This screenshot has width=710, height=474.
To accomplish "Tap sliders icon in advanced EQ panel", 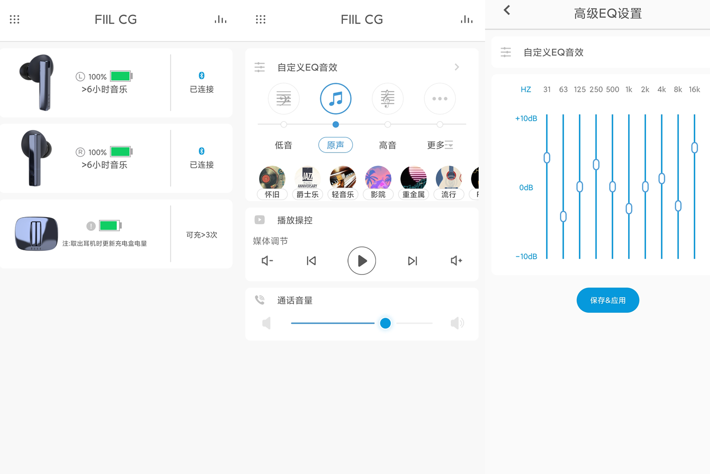I will coord(506,52).
